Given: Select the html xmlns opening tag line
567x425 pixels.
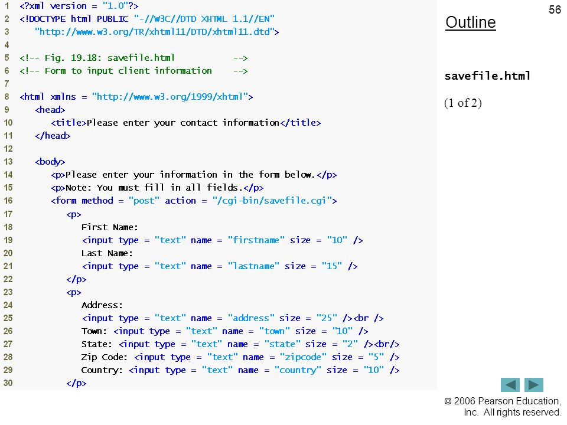Looking at the screenshot, I should 136,97.
